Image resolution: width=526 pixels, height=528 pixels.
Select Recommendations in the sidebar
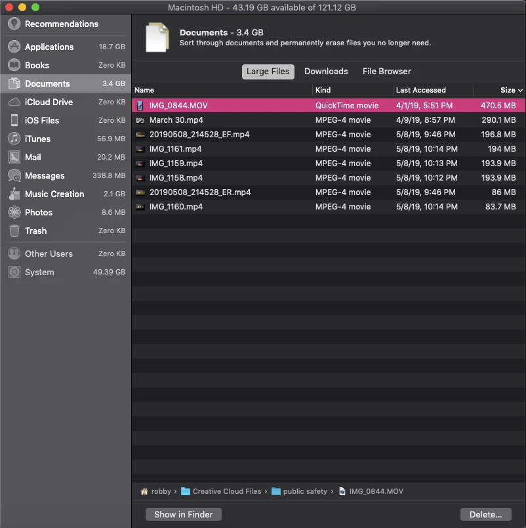66,24
